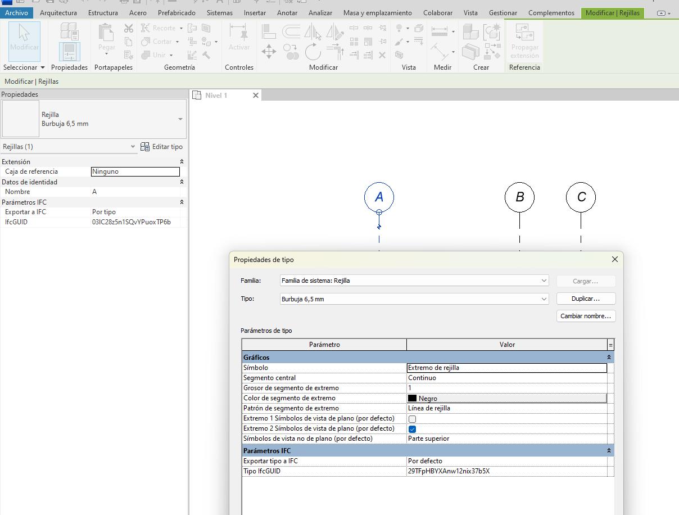Collapse the Gráficos parameter group
This screenshot has height=515, width=679.
click(609, 358)
